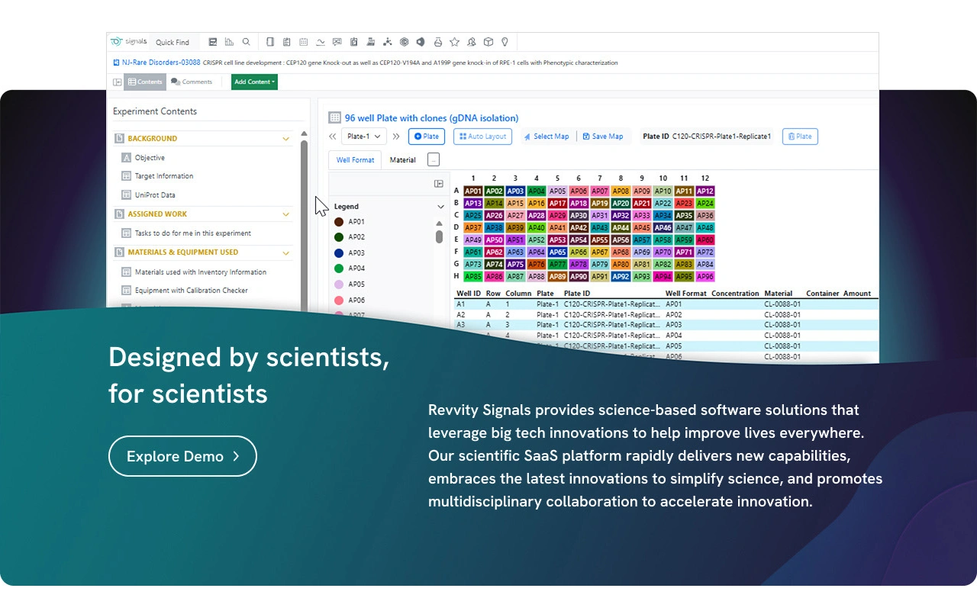Collapse the legend panel icon
Viewport: 977px width, 614px height.
pos(439,184)
